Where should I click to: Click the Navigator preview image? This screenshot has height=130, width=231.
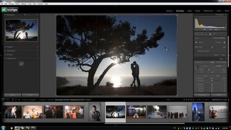[22, 30]
